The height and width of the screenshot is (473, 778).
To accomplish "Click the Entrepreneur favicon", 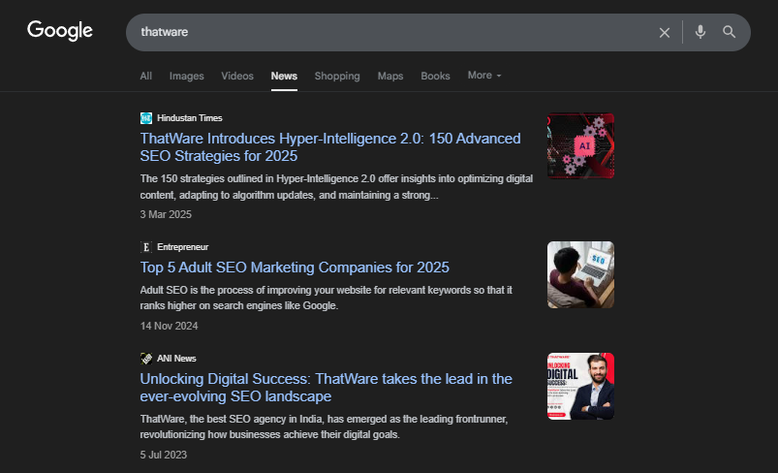I will pos(146,247).
